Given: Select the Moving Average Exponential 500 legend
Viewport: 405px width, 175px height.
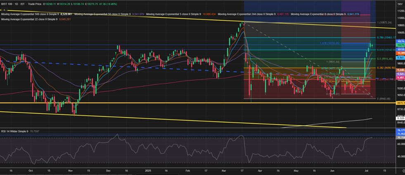Looking at the screenshot, I should (29, 14).
